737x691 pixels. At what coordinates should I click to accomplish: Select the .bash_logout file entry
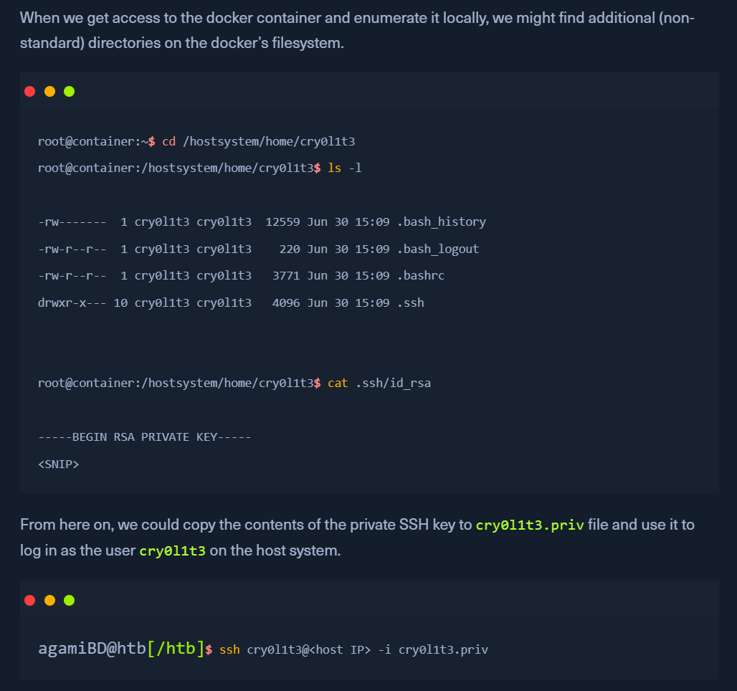pyautogui.click(x=259, y=249)
